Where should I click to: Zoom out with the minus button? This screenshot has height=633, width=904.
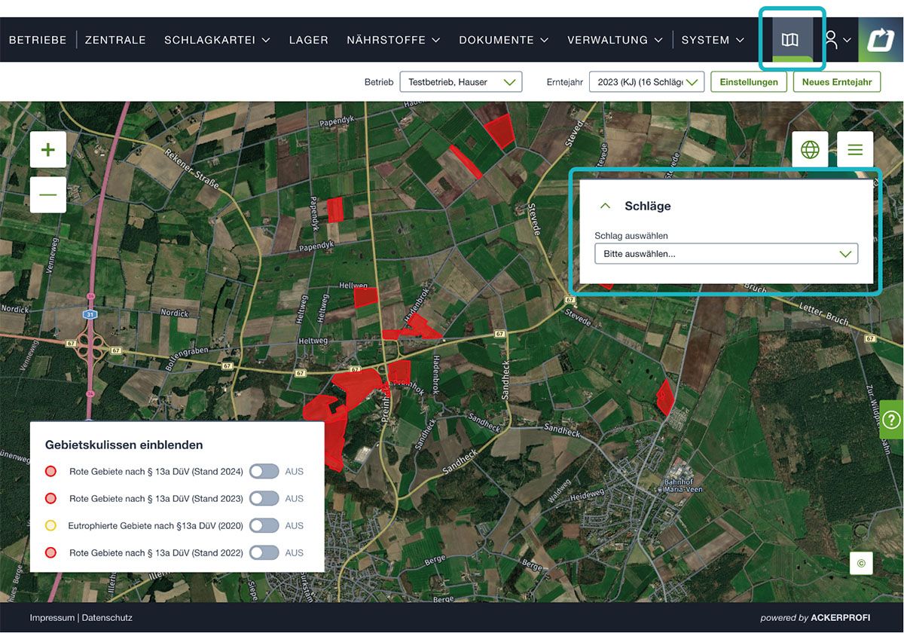pos(48,195)
